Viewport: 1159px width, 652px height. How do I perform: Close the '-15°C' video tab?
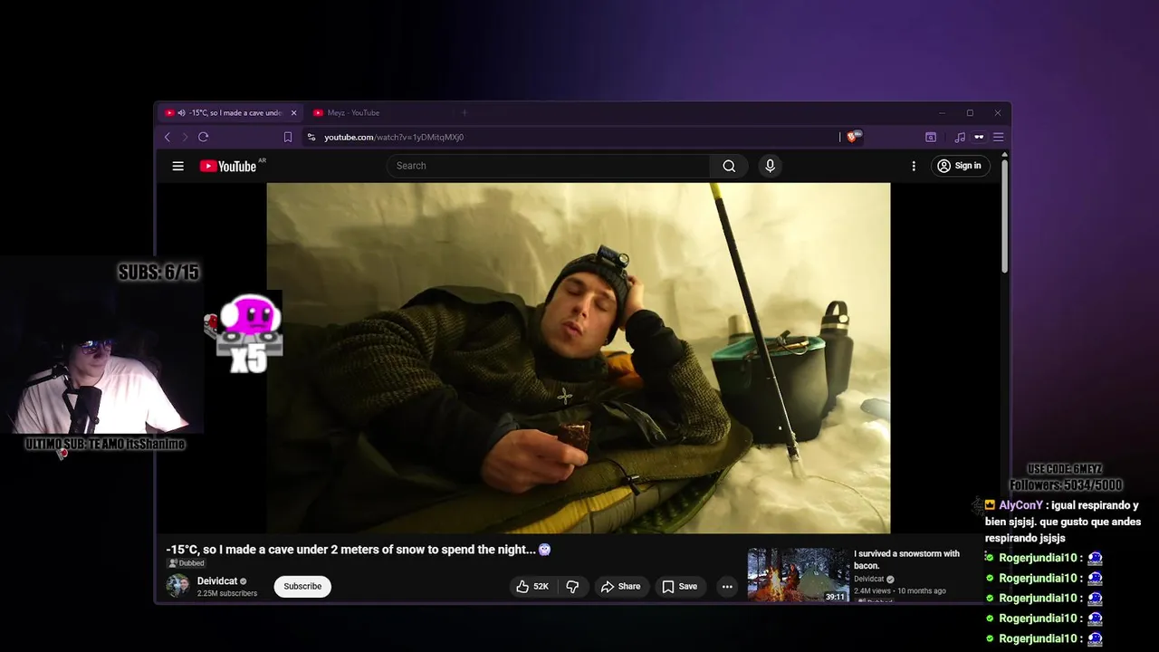pos(293,113)
